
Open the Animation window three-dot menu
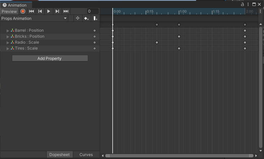[248, 4]
